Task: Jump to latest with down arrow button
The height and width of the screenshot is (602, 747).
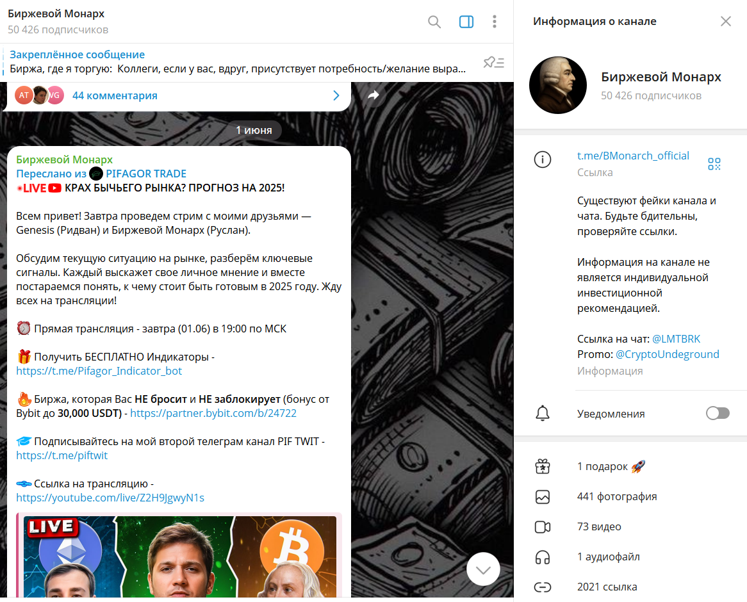Action: (483, 569)
